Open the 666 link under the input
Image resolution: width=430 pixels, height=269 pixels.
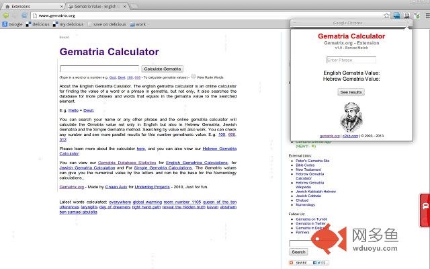click(x=138, y=78)
